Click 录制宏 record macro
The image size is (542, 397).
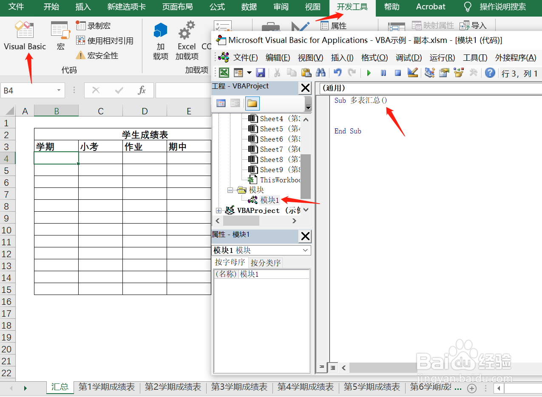tap(94, 26)
